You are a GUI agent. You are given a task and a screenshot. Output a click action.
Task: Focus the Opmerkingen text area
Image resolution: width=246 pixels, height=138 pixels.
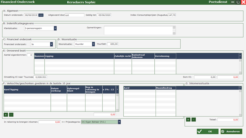click(x=138, y=30)
